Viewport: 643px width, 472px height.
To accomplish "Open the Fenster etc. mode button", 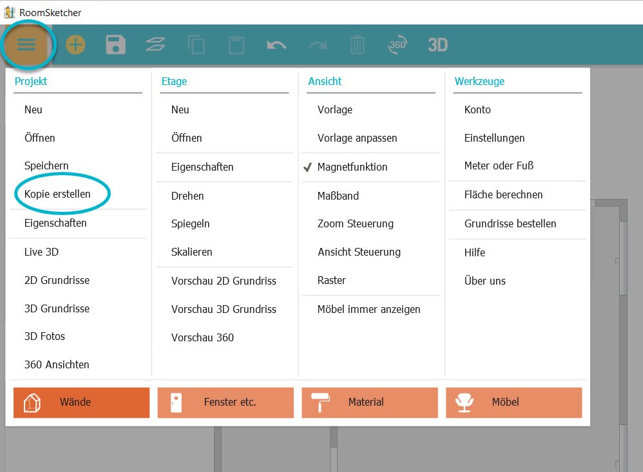I will [226, 402].
